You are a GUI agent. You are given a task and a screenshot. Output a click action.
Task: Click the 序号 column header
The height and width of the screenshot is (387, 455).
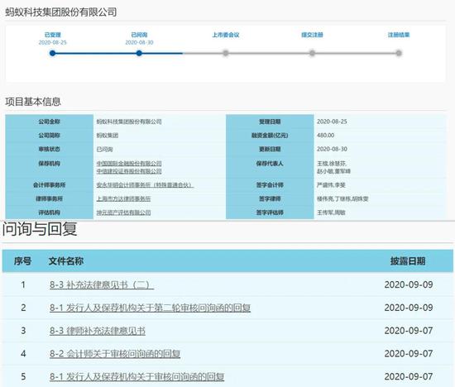coord(22,261)
